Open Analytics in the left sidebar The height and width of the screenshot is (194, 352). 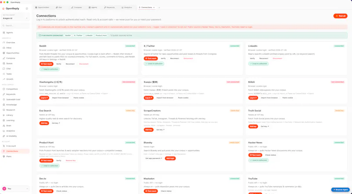pos(11,131)
